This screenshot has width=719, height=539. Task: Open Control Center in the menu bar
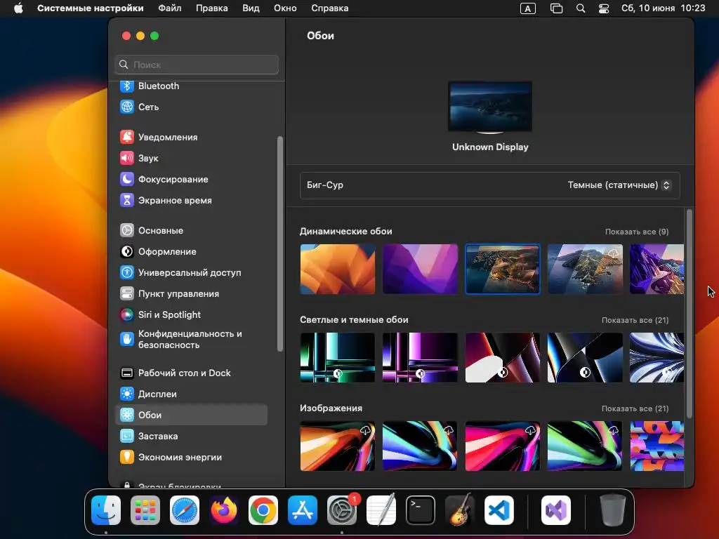604,8
